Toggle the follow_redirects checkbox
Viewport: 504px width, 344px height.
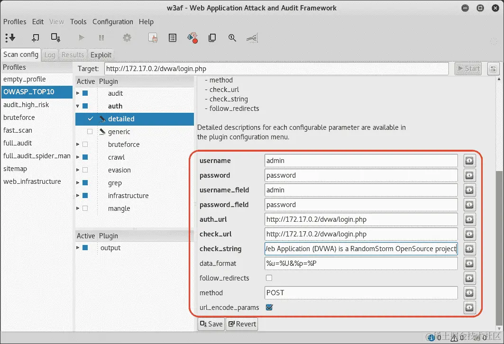coord(269,278)
